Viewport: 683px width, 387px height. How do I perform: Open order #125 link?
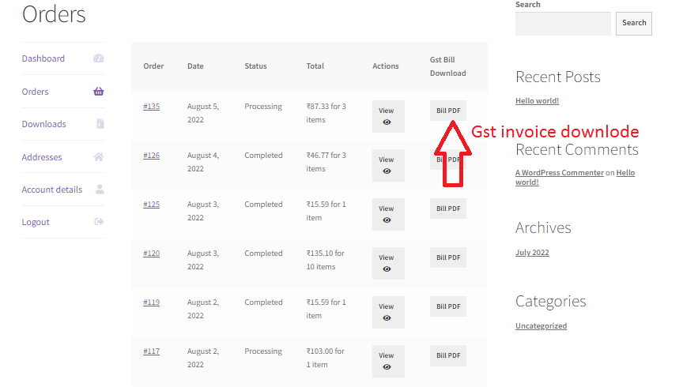click(152, 205)
